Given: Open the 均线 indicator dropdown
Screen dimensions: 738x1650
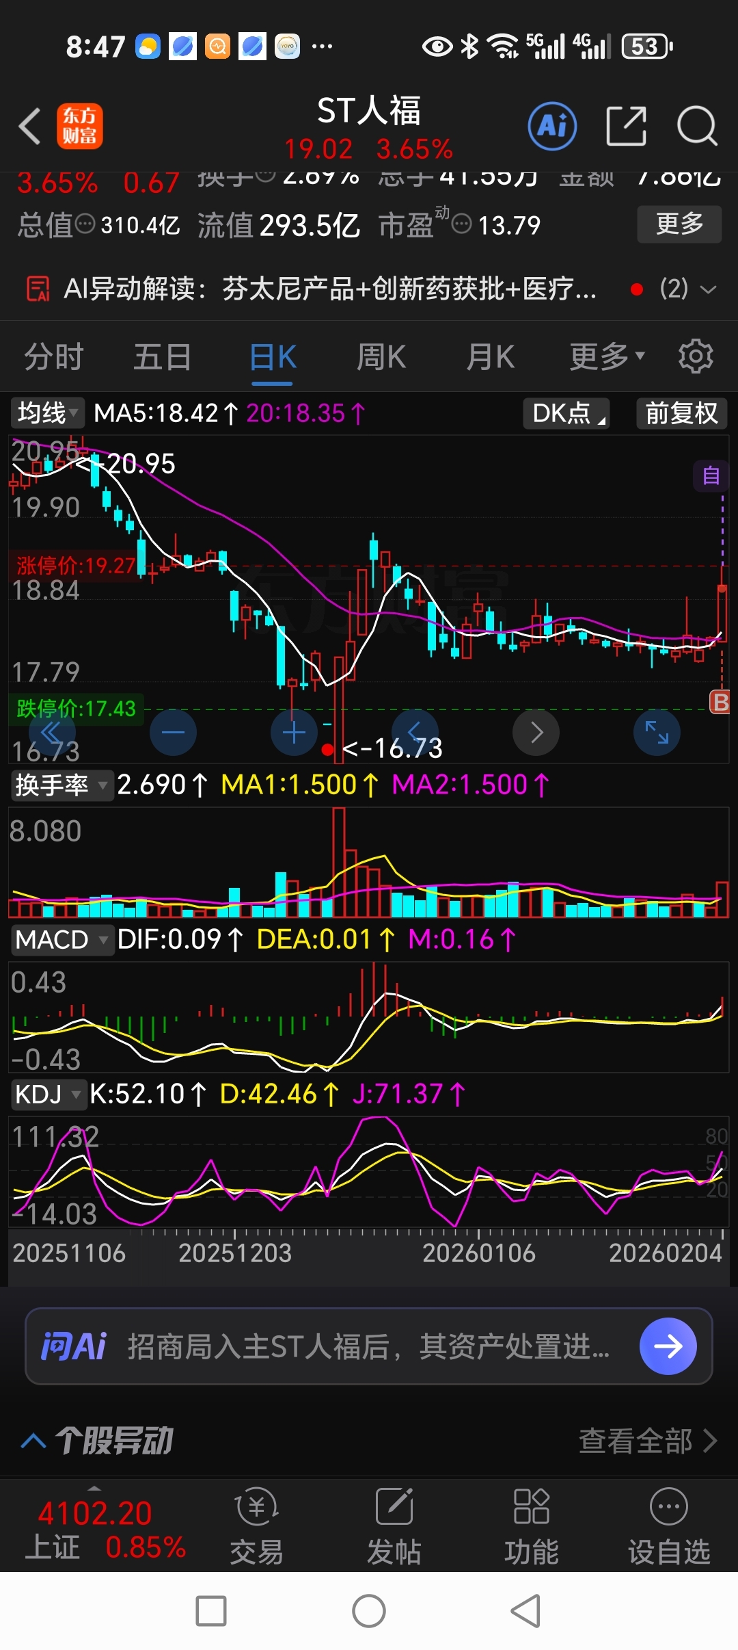Looking at the screenshot, I should (x=47, y=413).
